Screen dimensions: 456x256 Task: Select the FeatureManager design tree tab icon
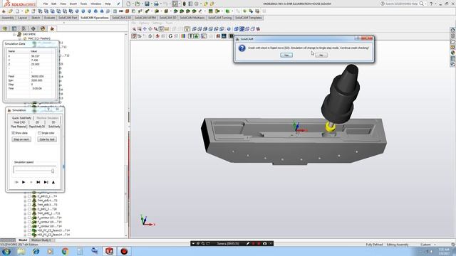(x=5, y=28)
